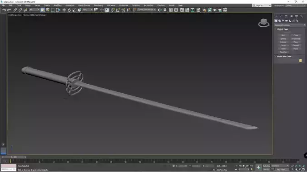Click the Cylinder primitive button
Screen dimensions: 307x172
(x=283, y=42)
